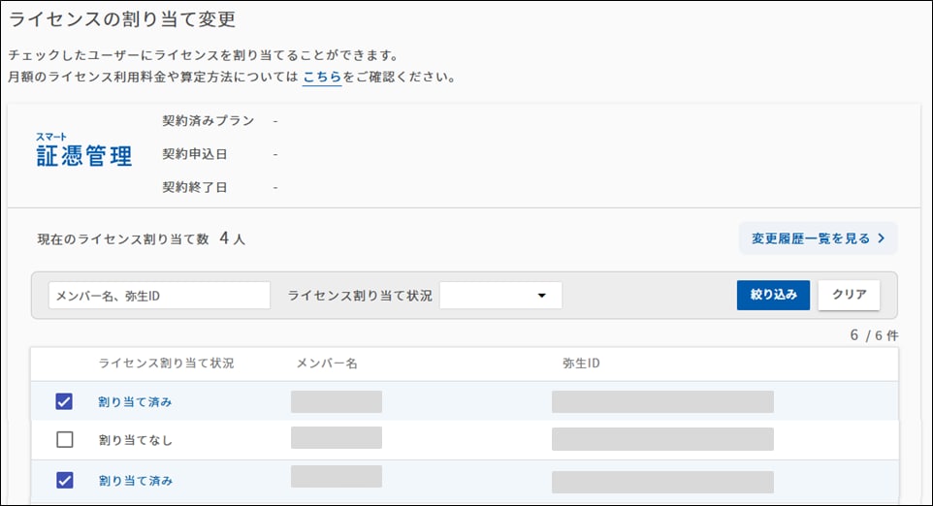
Task: Click the chevron arrow beside 変更履歴一覧を見る
Action: pyautogui.click(x=881, y=238)
